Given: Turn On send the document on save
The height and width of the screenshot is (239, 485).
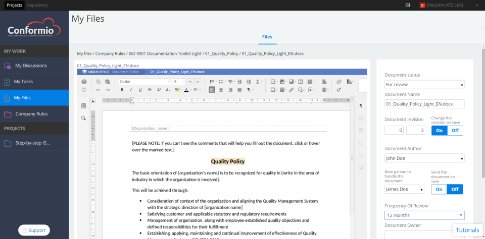Looking at the screenshot, I should 439,189.
